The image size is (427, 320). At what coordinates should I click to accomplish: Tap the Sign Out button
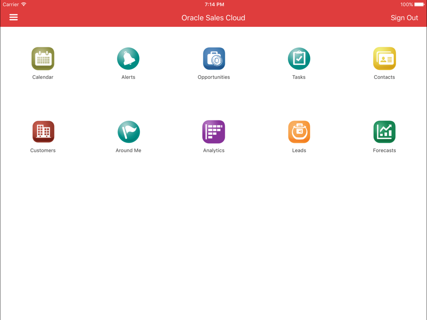404,17
